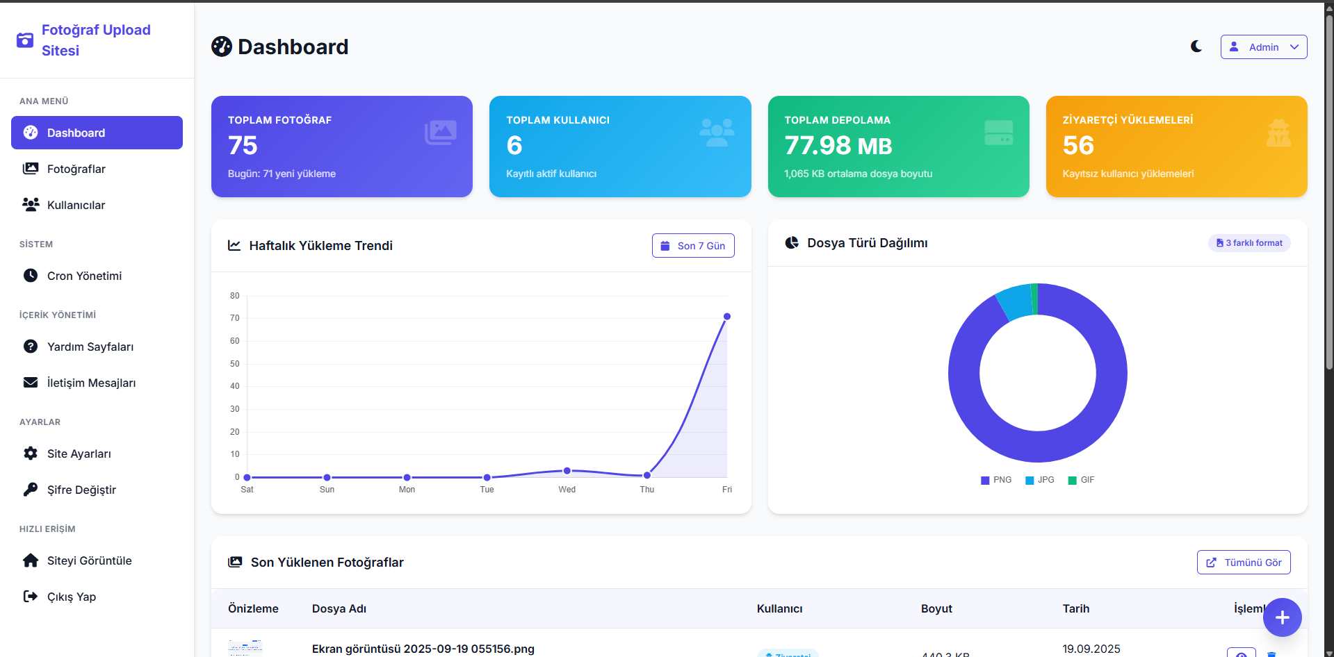The image size is (1334, 657).
Task: Click the Friday data point on trend chart
Action: (x=726, y=317)
